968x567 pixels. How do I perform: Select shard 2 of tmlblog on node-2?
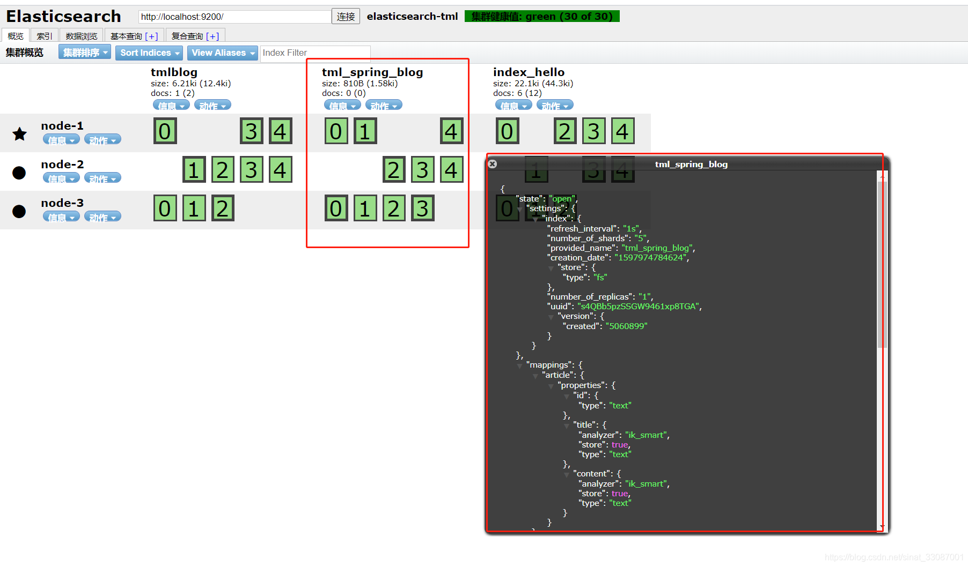[223, 170]
